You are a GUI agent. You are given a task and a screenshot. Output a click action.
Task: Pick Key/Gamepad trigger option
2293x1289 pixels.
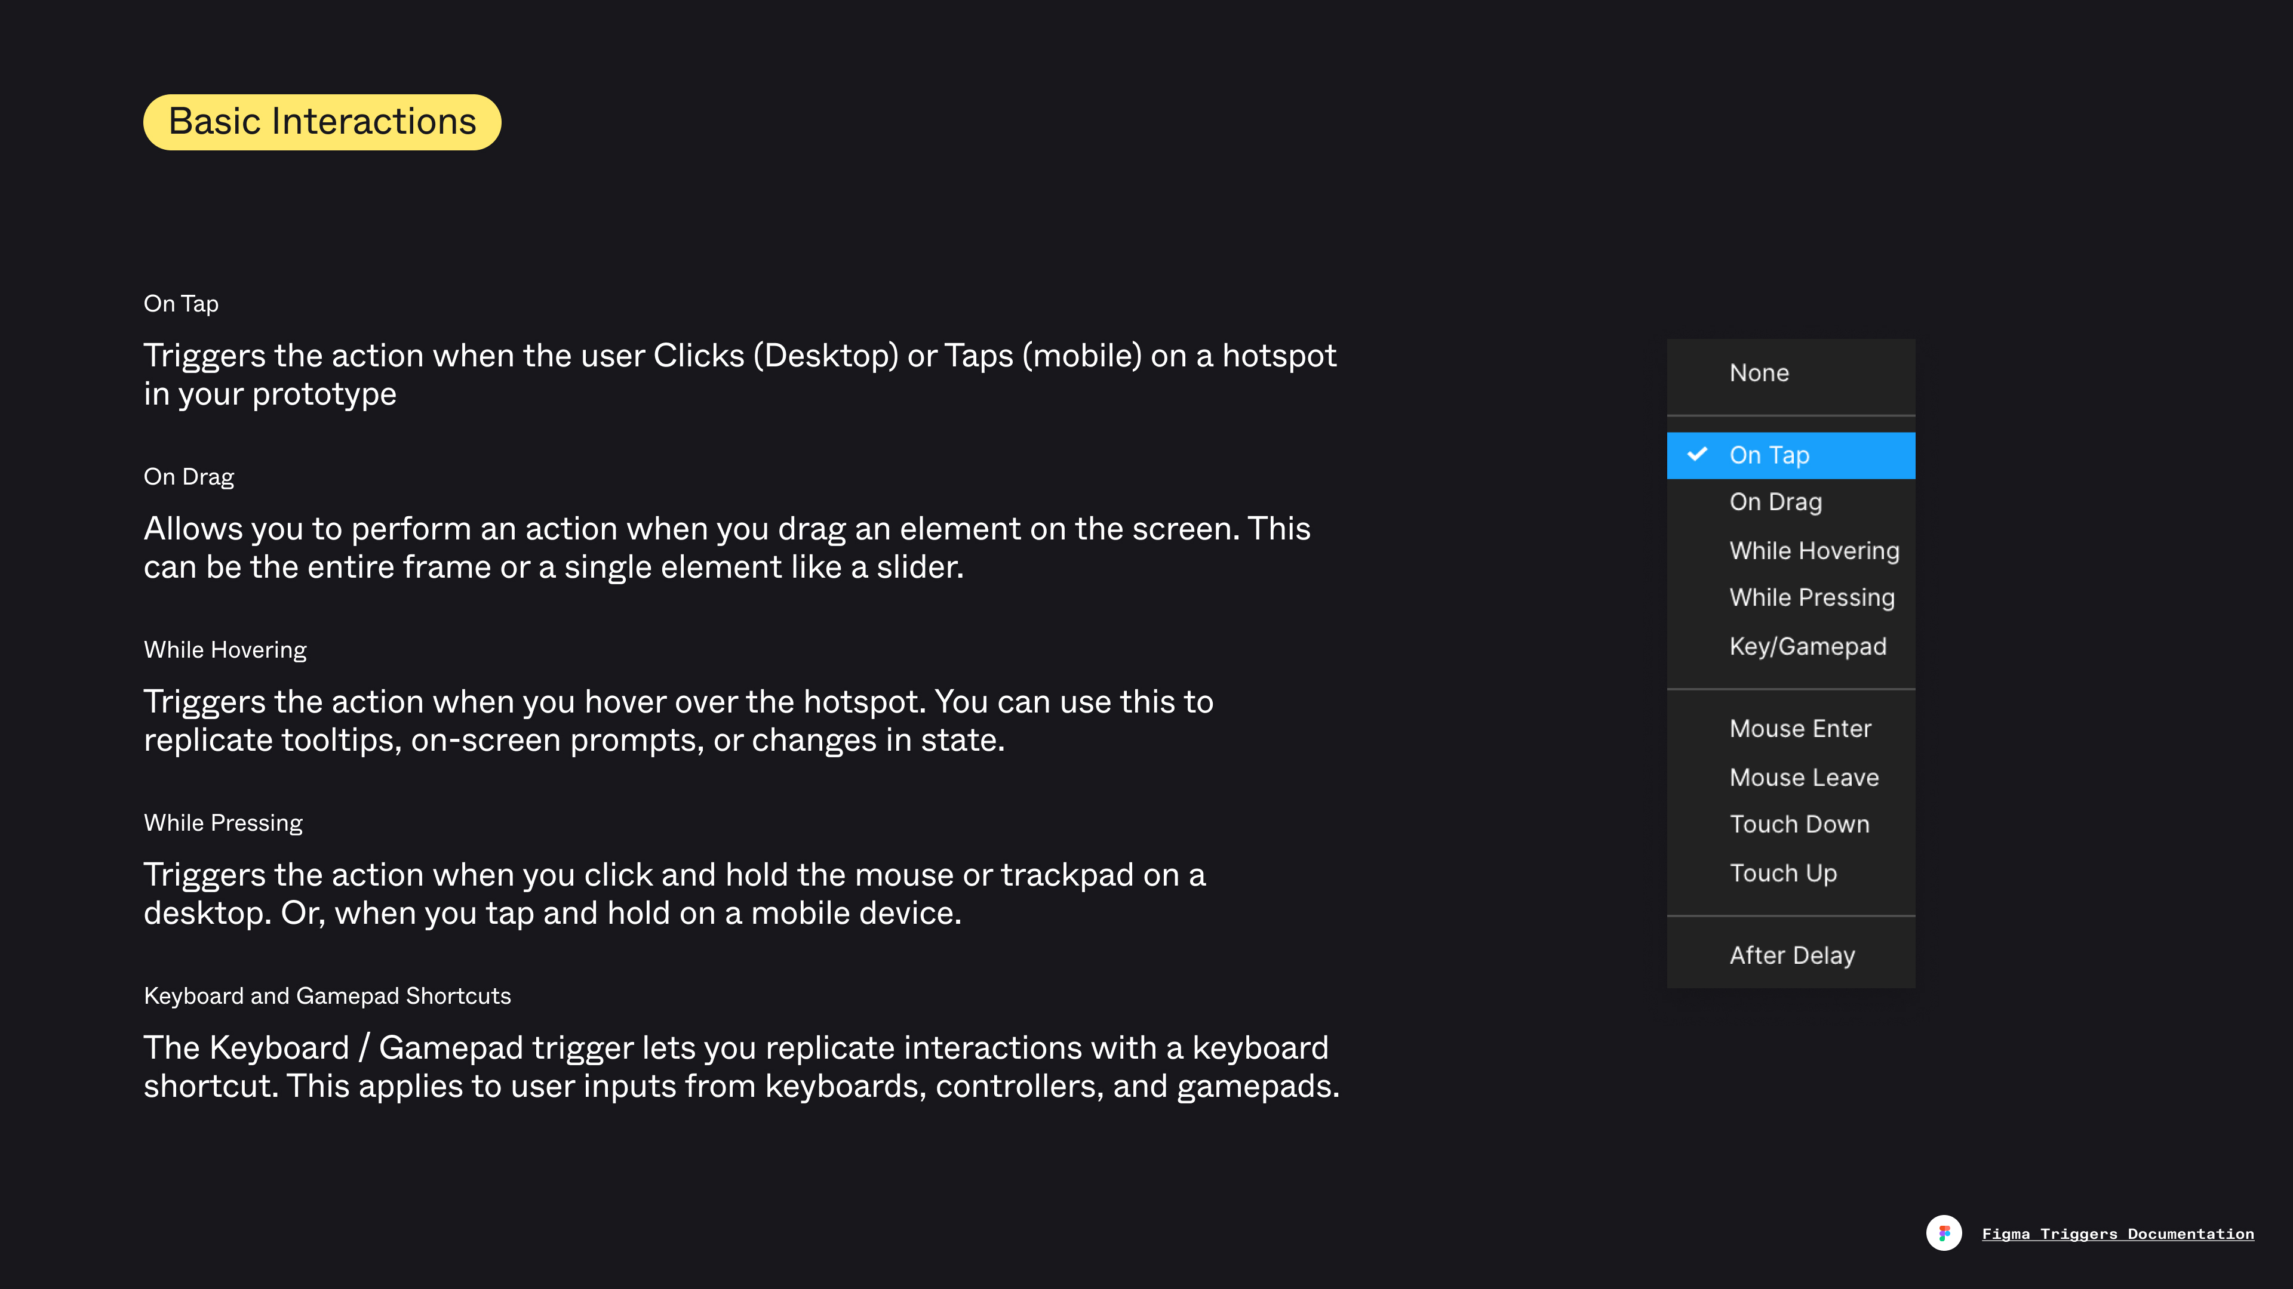click(x=1807, y=646)
